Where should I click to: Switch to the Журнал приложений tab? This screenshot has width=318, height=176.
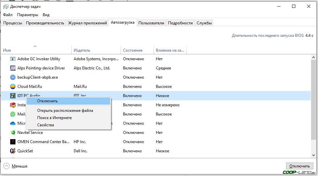tap(87, 23)
